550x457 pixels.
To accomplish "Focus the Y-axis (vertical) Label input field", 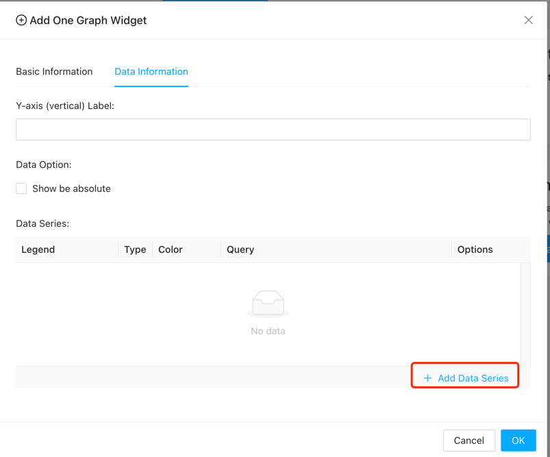I will point(273,129).
